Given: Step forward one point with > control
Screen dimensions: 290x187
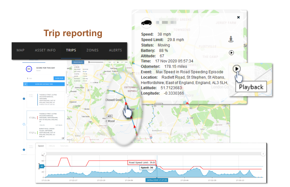Looking at the screenshot, I should (122, 62).
